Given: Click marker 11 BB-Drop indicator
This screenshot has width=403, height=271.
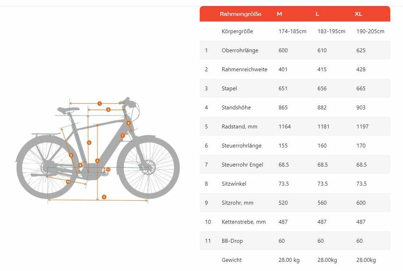Looking at the screenshot, I should point(108,170).
